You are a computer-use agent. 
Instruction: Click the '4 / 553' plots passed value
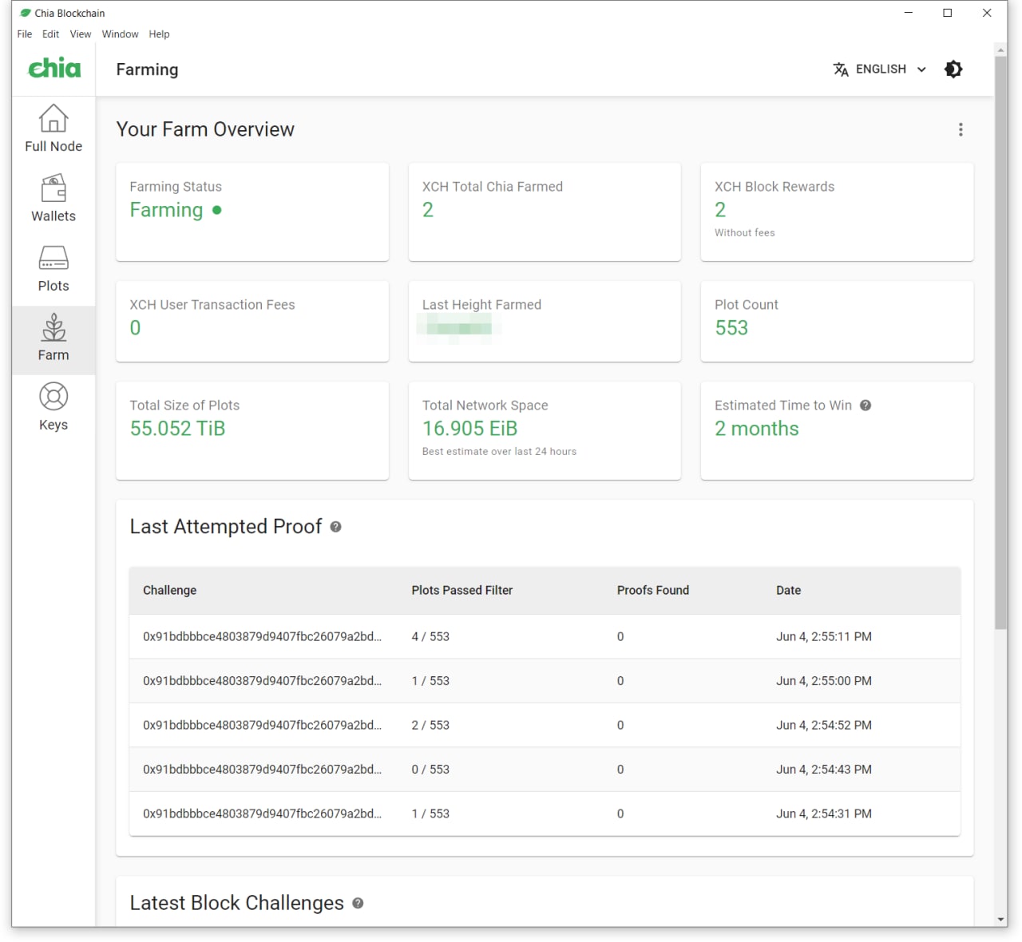(430, 637)
